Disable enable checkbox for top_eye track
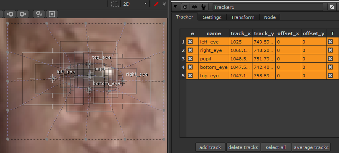The image size is (339, 153). pos(190,76)
